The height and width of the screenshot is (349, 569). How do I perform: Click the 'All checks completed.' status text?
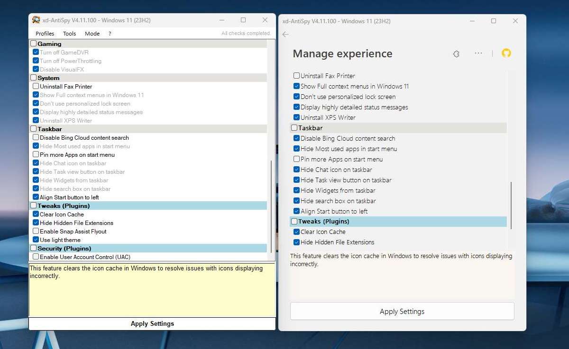(x=246, y=34)
